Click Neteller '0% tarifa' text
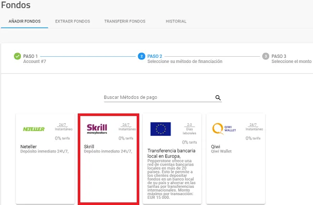 point(62,138)
